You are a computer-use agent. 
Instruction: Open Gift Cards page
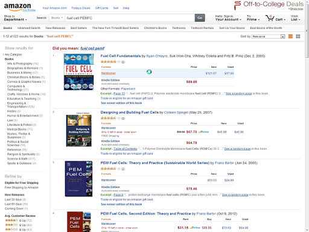(x=101, y=8)
